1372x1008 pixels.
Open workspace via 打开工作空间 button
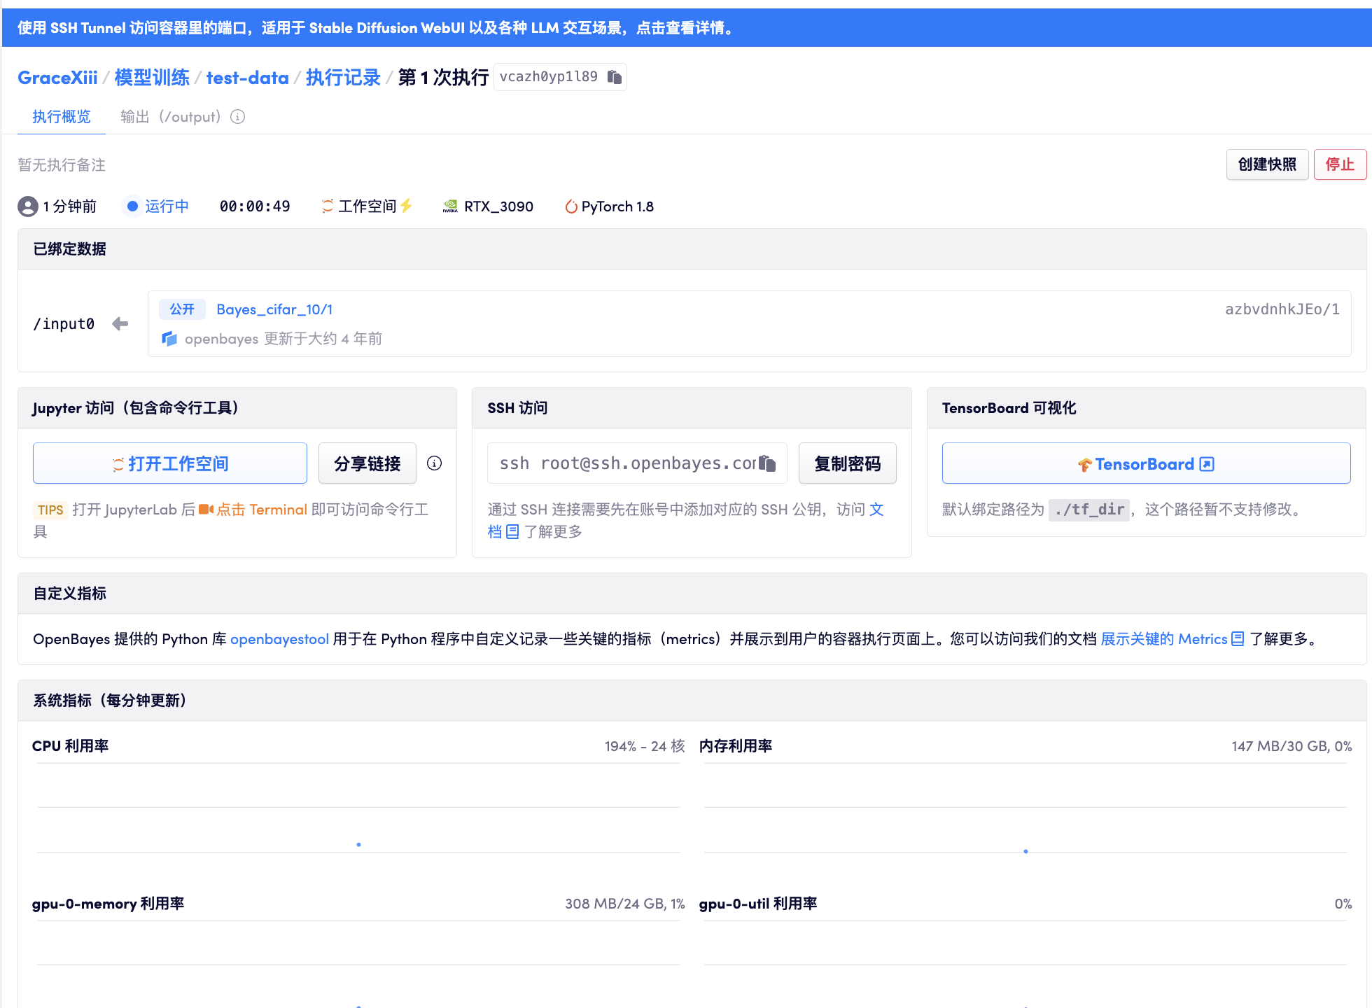point(170,463)
